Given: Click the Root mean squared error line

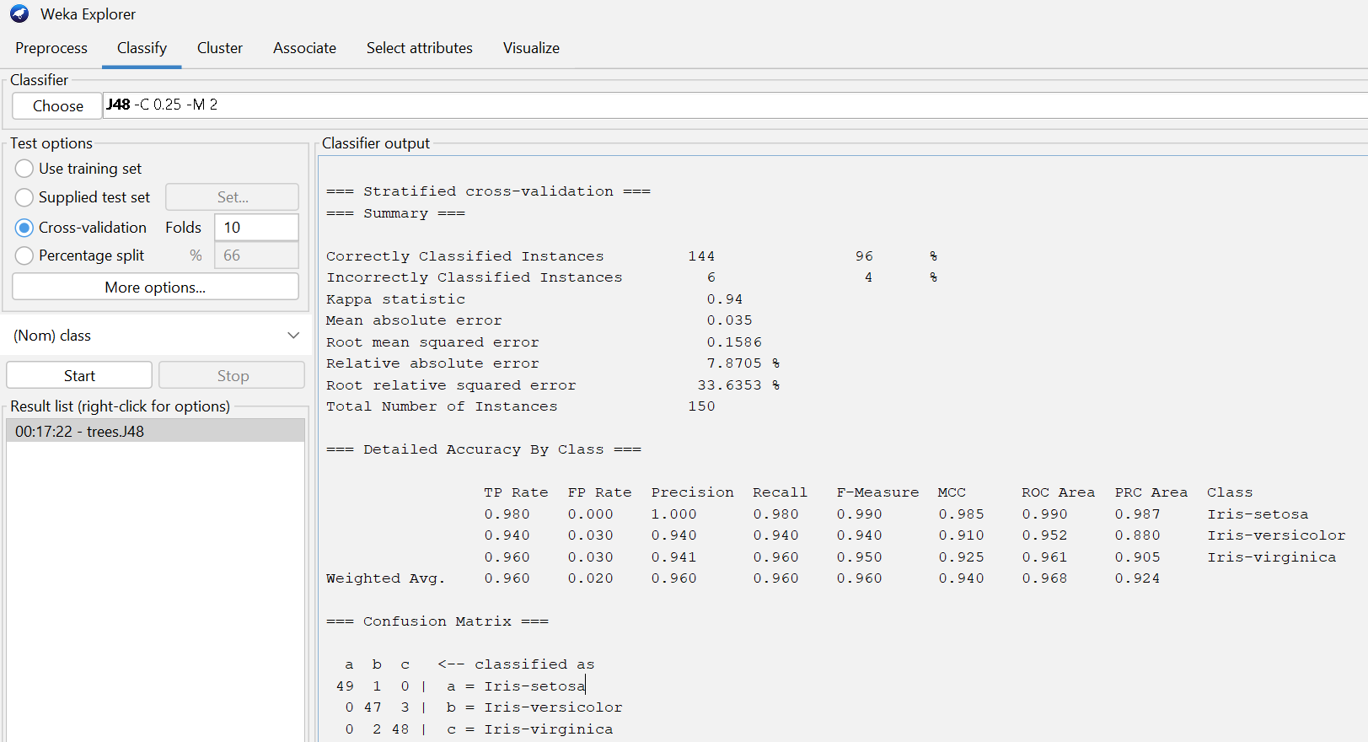Looking at the screenshot, I should click(544, 342).
